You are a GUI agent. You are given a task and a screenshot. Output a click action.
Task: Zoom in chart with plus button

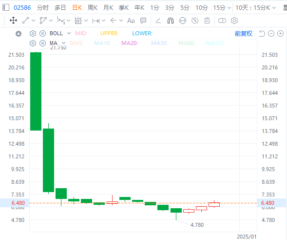pyautogui.click(x=280, y=33)
